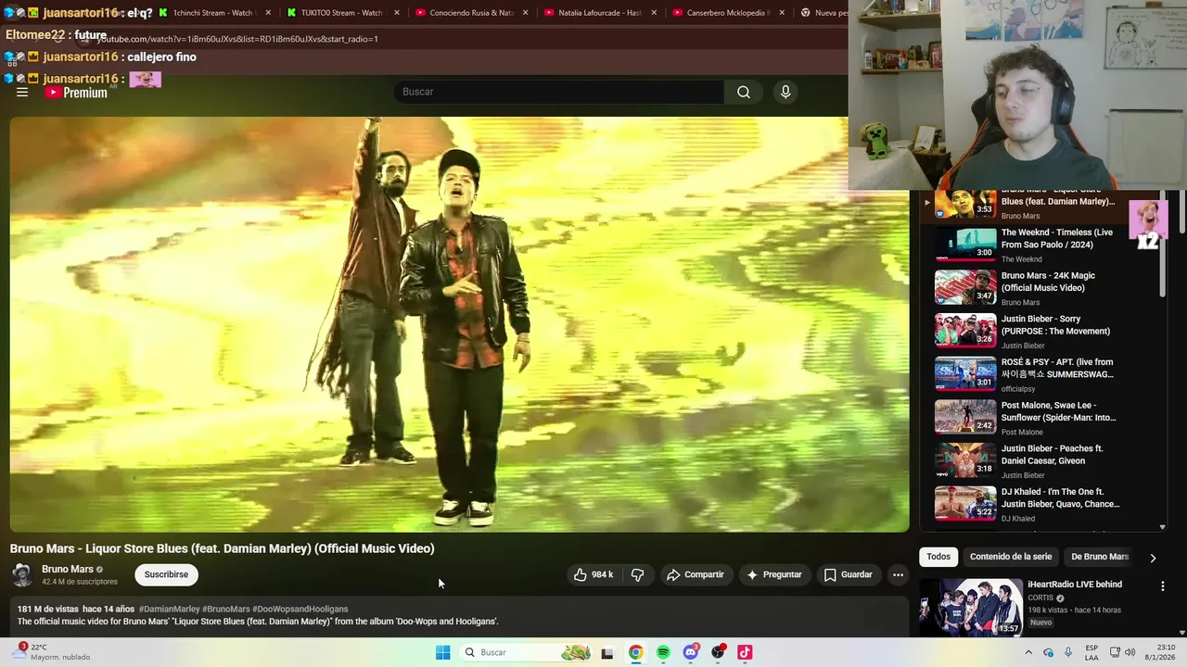Screen dimensions: 1187x667
Task: Dislike the Liquor Store Blues video
Action: click(637, 574)
